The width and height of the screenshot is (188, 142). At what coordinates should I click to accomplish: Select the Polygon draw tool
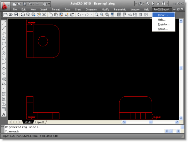click(x=4, y=38)
